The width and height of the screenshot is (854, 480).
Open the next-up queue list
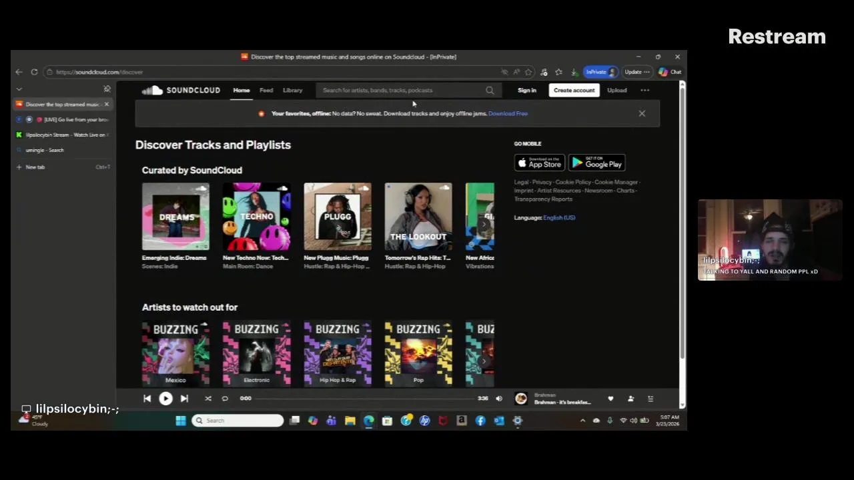pos(651,399)
